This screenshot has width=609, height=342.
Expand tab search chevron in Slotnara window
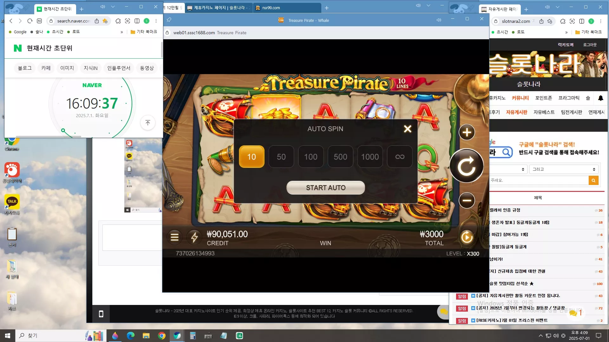pos(558,7)
